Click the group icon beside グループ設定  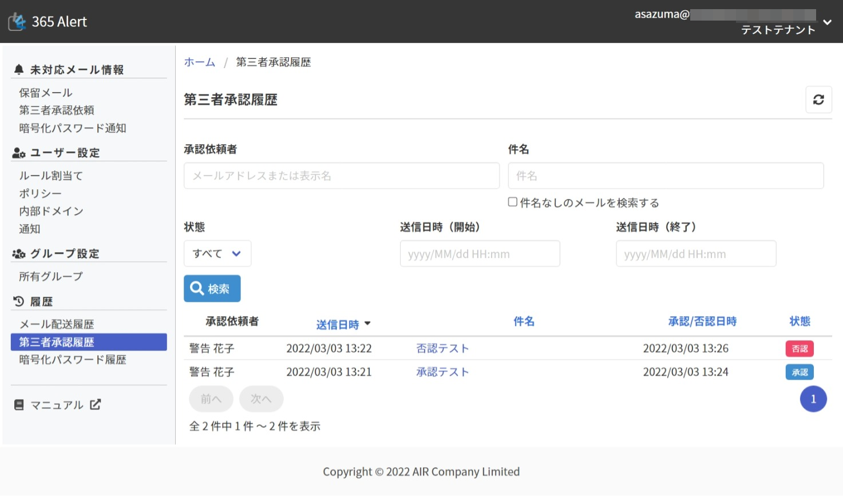19,254
